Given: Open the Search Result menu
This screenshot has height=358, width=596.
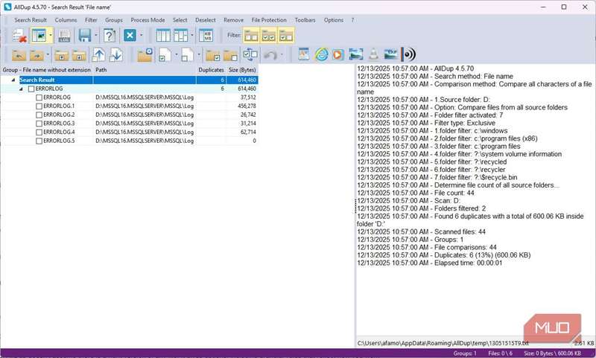Looking at the screenshot, I should pos(31,20).
